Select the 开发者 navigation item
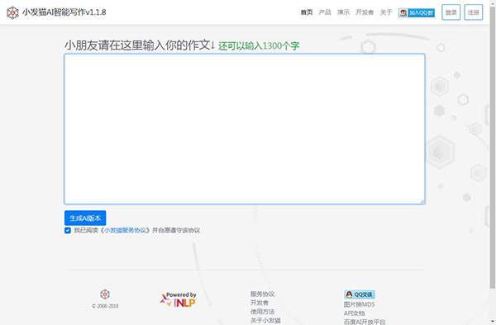The image size is (496, 325). point(365,12)
